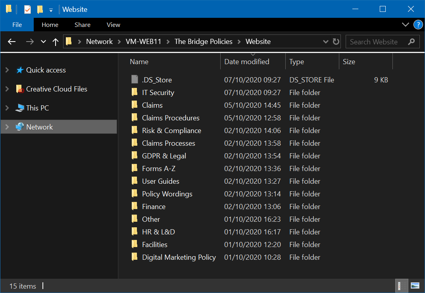Switch to details view icon

pos(402,285)
